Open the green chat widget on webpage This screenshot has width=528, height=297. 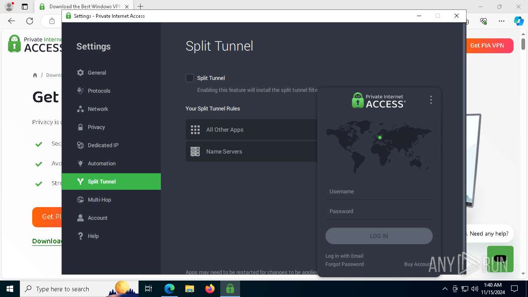click(x=500, y=259)
